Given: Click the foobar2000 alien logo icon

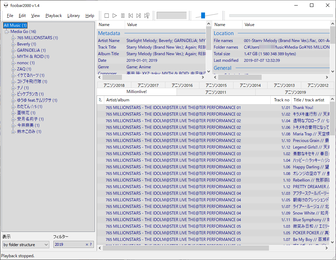Looking at the screenshot, I should pos(6,5).
